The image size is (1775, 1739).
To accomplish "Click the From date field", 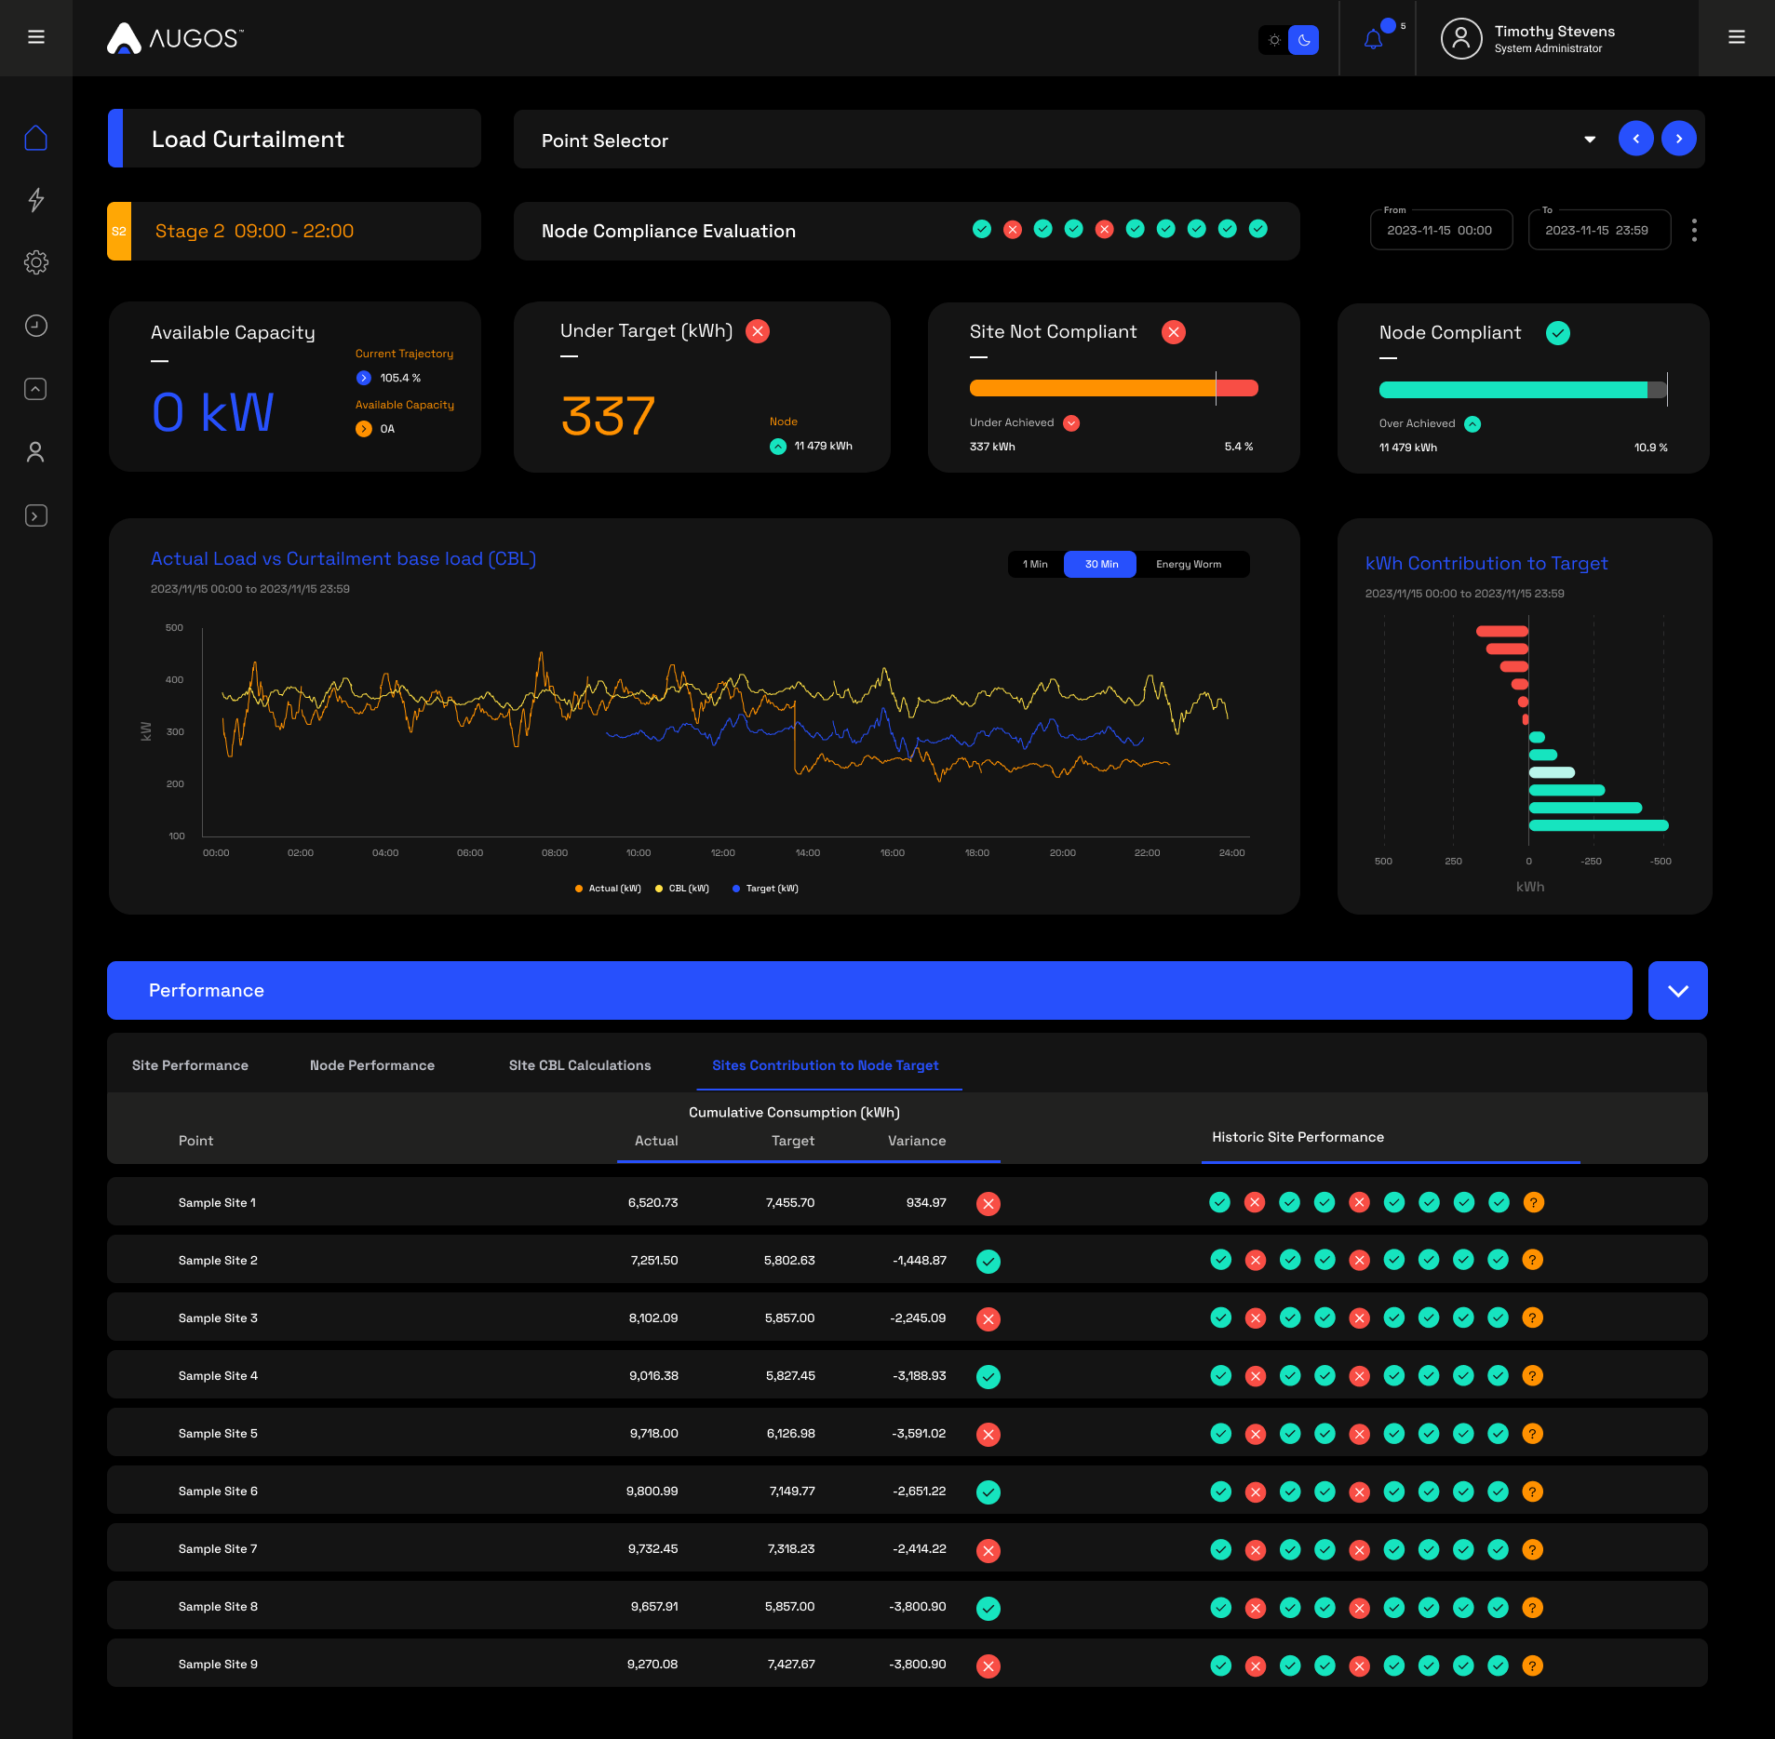I will [x=1440, y=230].
